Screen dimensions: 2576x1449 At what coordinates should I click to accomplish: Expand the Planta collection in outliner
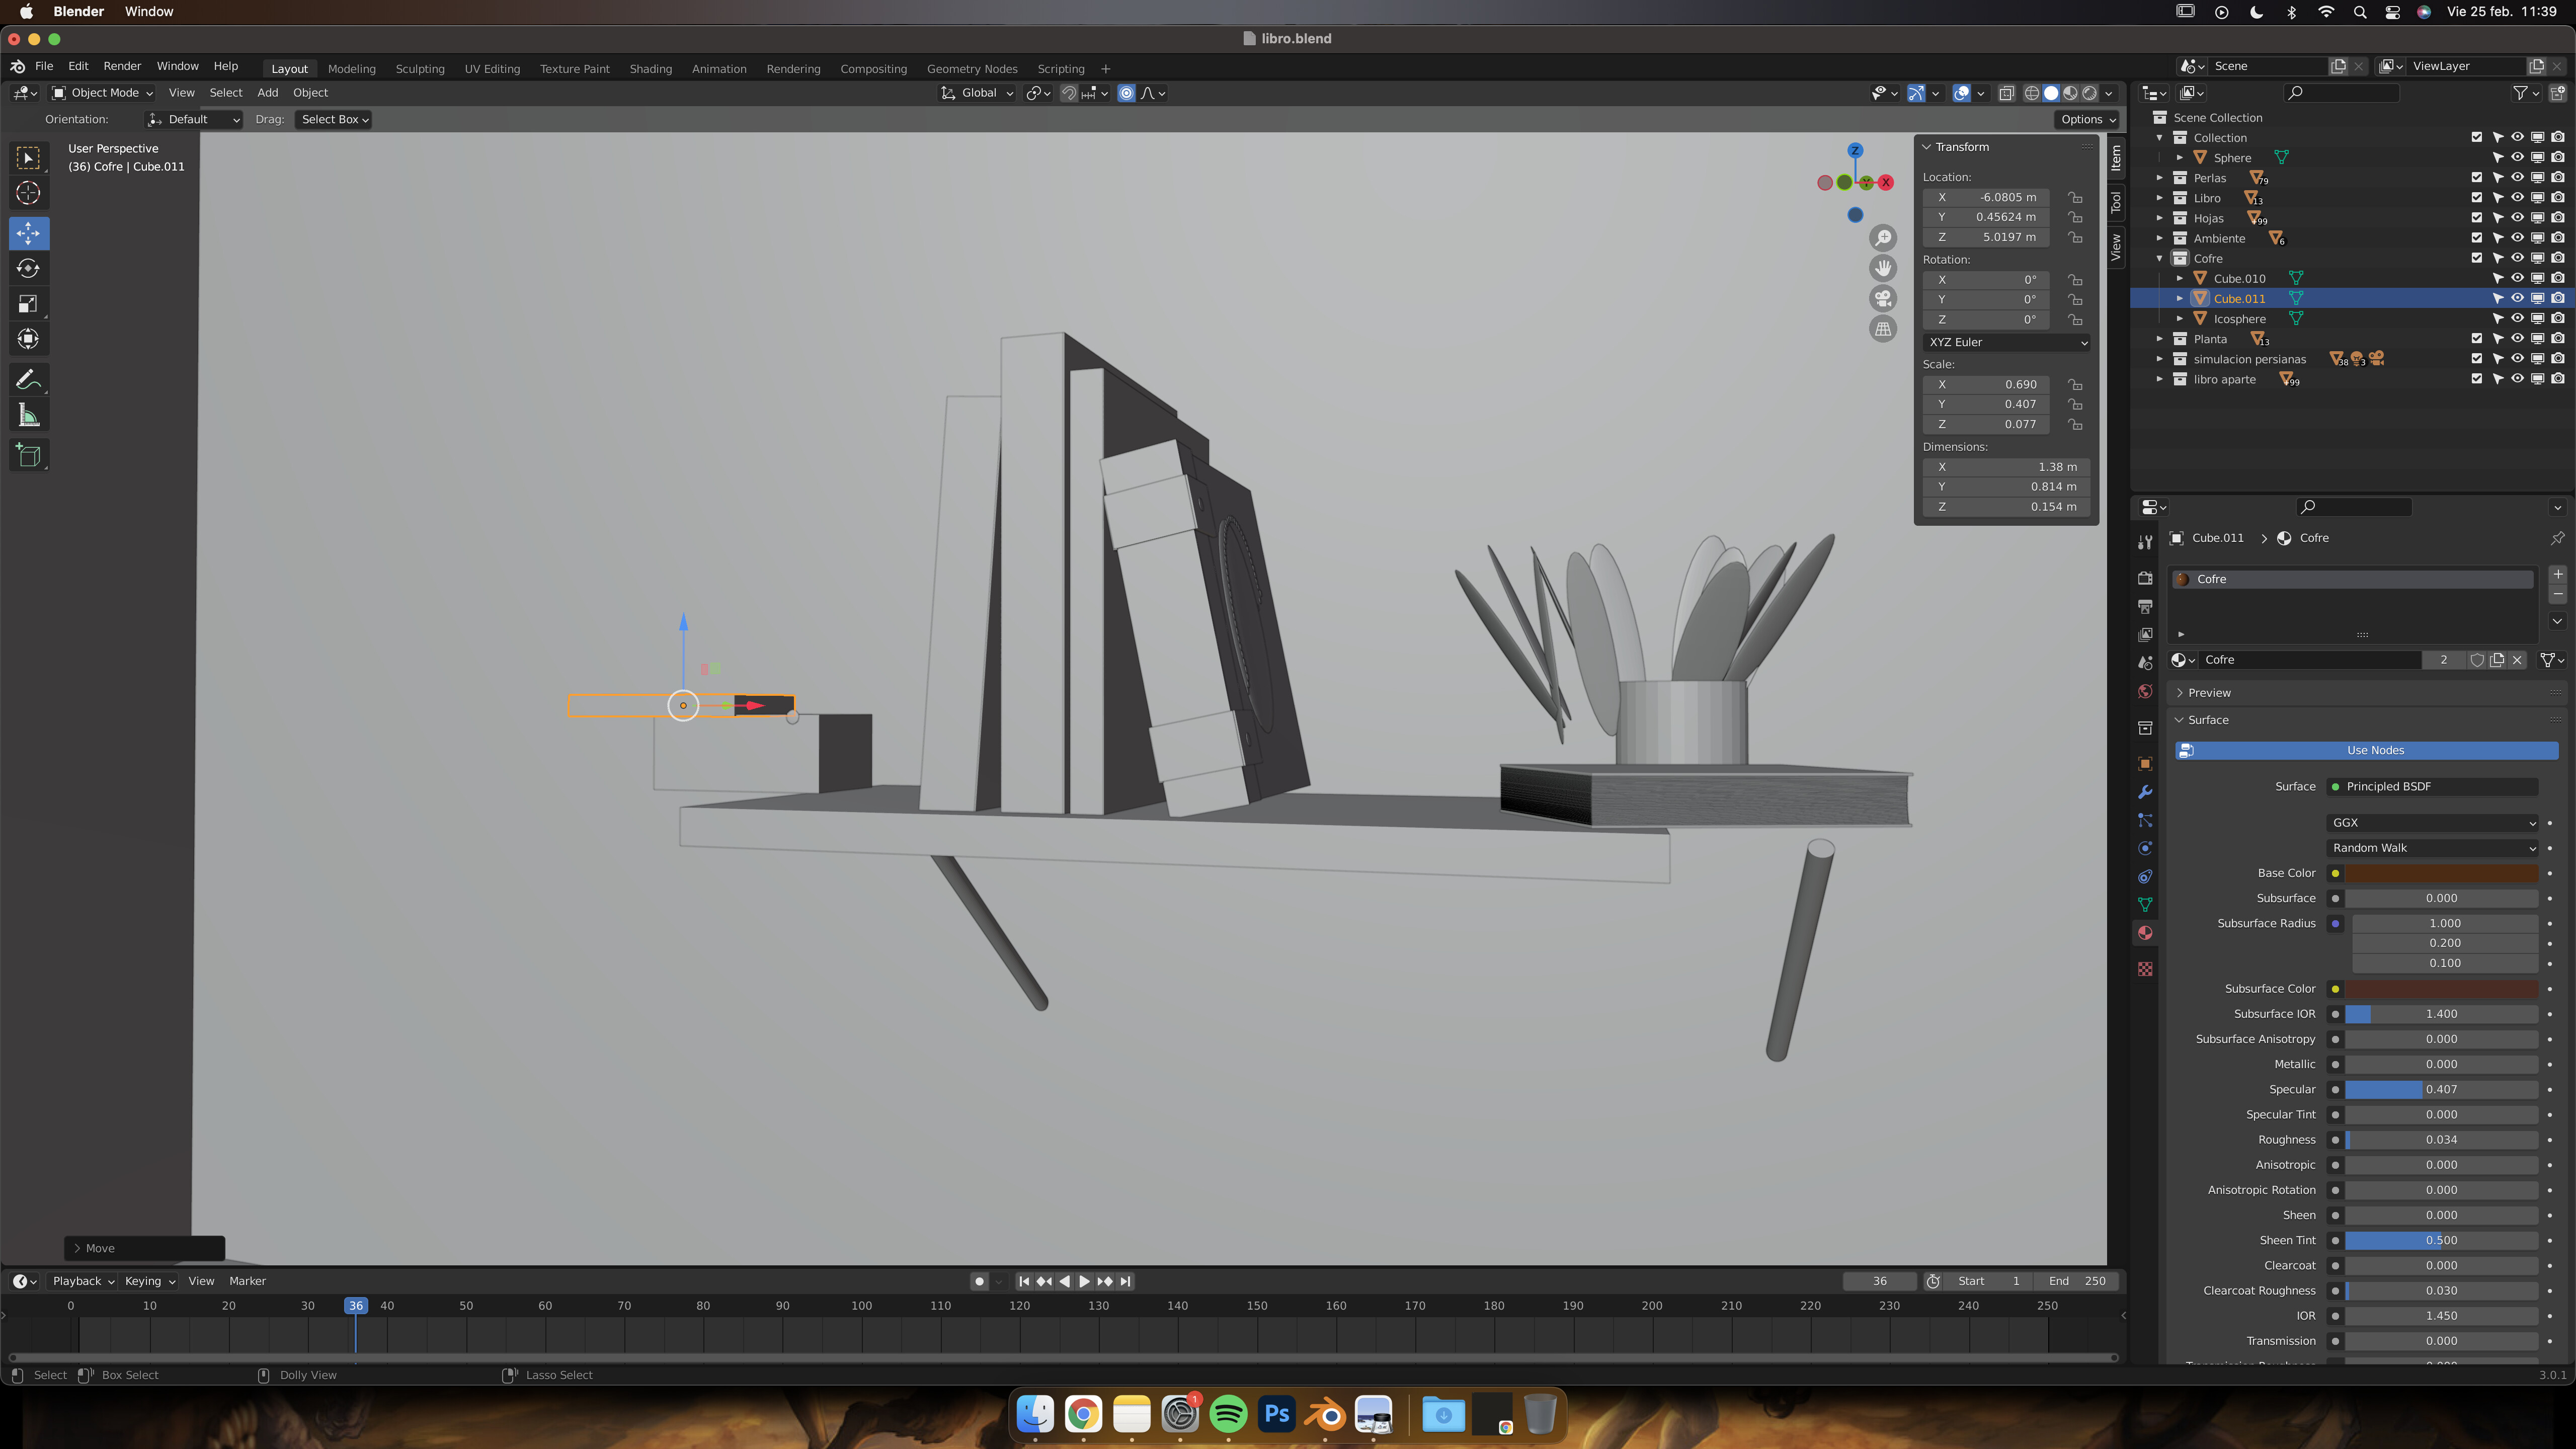pos(2160,339)
